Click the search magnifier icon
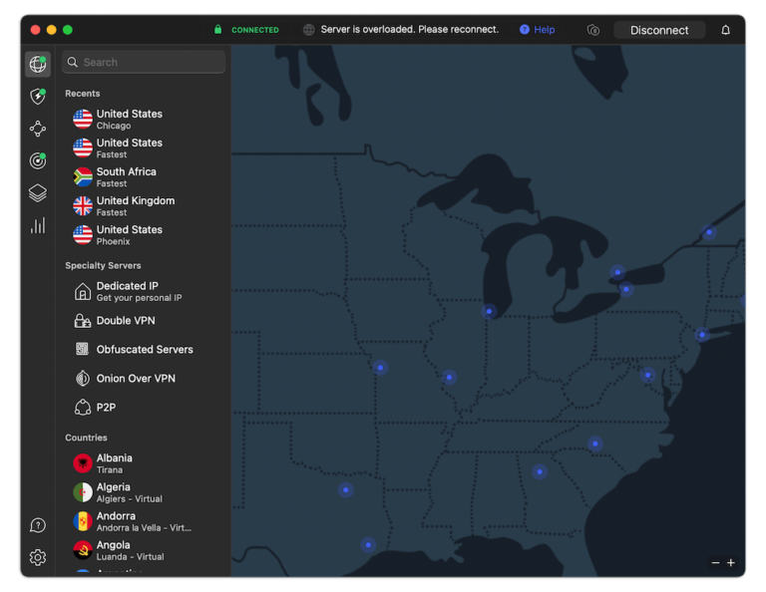 (x=72, y=62)
